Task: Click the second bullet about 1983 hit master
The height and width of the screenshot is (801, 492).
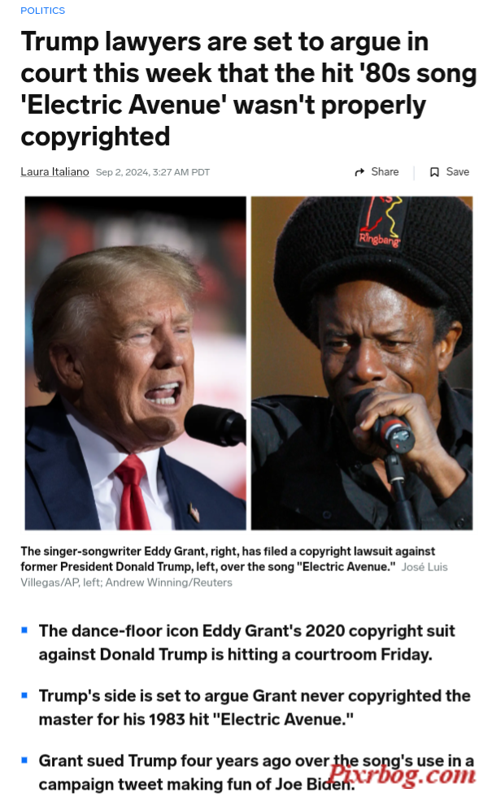Action: tap(255, 708)
